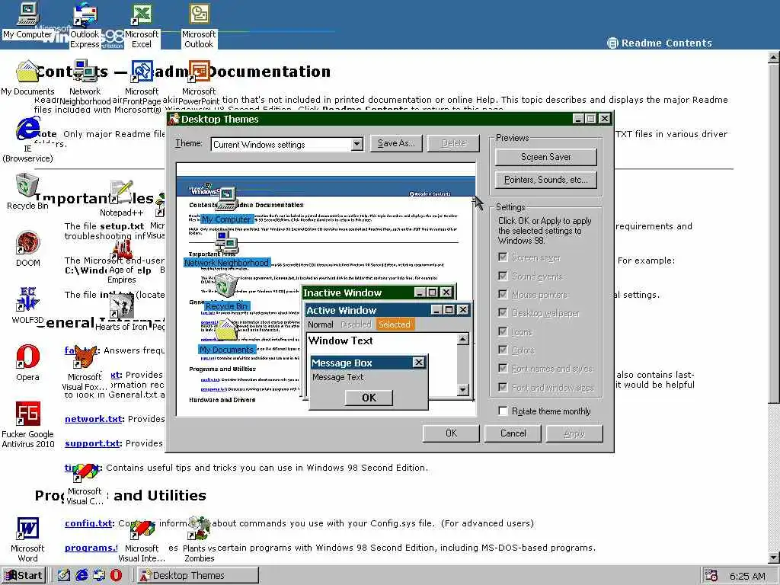Open the support.txt link
This screenshot has width=780, height=585.
[x=92, y=443]
